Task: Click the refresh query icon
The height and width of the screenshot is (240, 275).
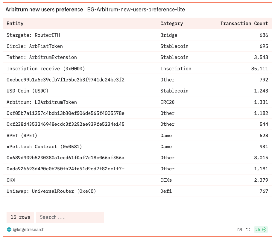Action: pos(248,230)
